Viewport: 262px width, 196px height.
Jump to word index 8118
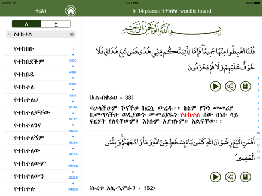[x=73, y=95]
